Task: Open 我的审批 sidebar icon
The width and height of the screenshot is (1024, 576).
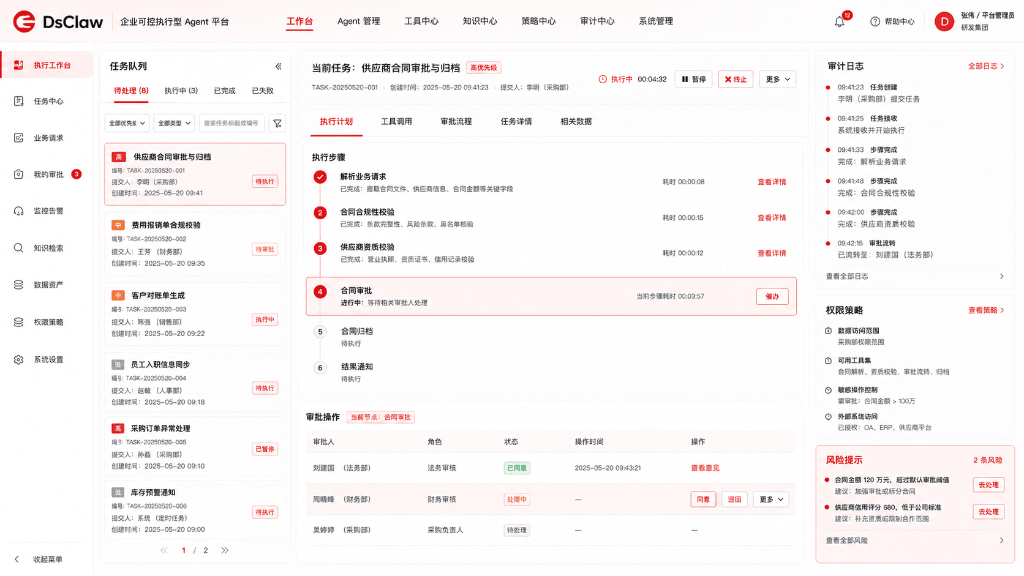Action: pyautogui.click(x=18, y=174)
